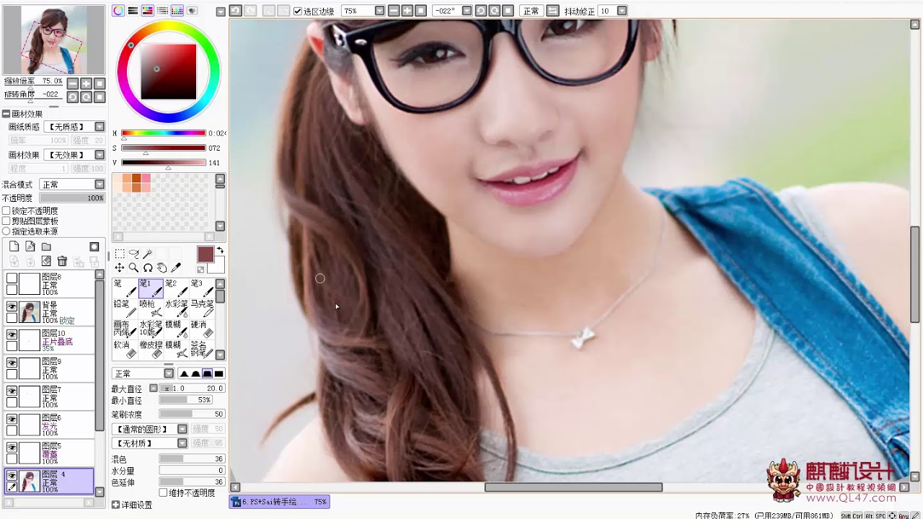Hide the 图层10 layer

(x=12, y=334)
